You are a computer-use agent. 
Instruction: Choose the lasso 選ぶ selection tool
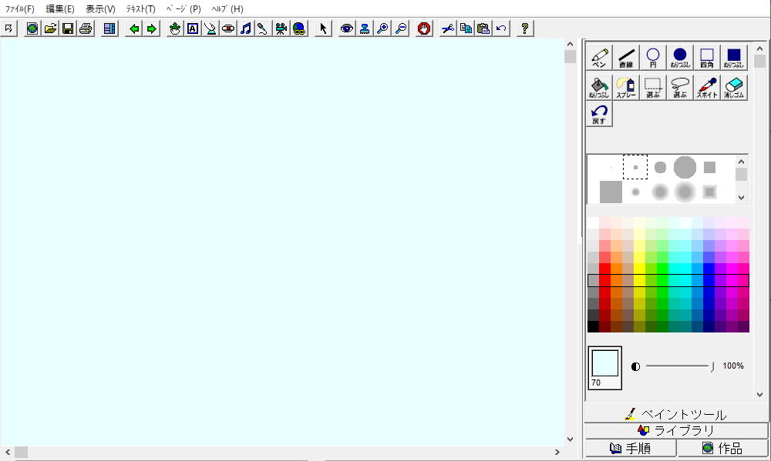tap(680, 88)
